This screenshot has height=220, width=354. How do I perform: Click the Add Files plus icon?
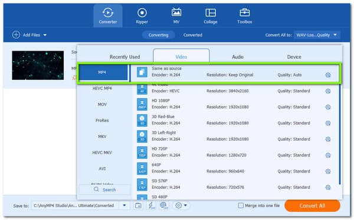point(16,35)
